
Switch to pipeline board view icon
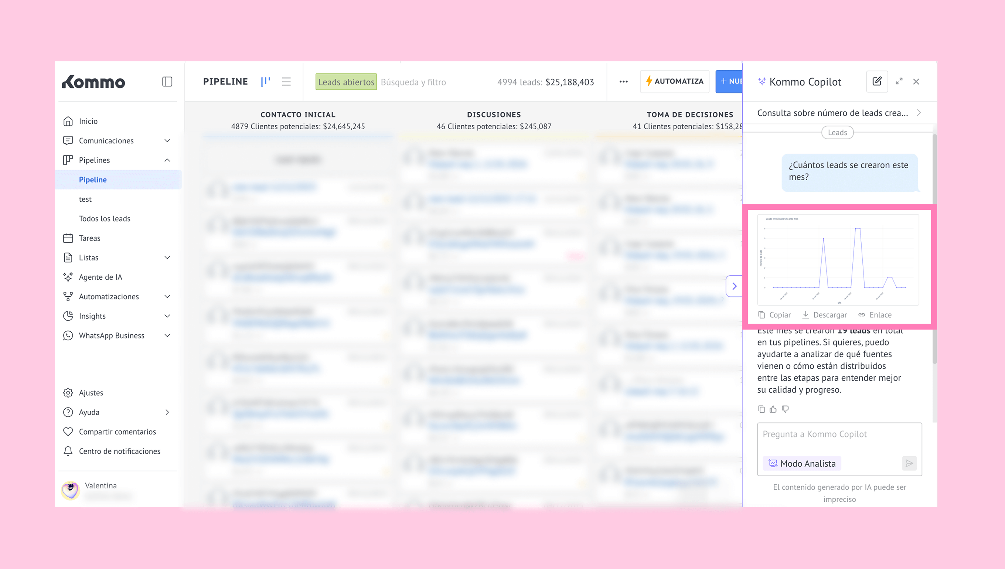coord(265,81)
